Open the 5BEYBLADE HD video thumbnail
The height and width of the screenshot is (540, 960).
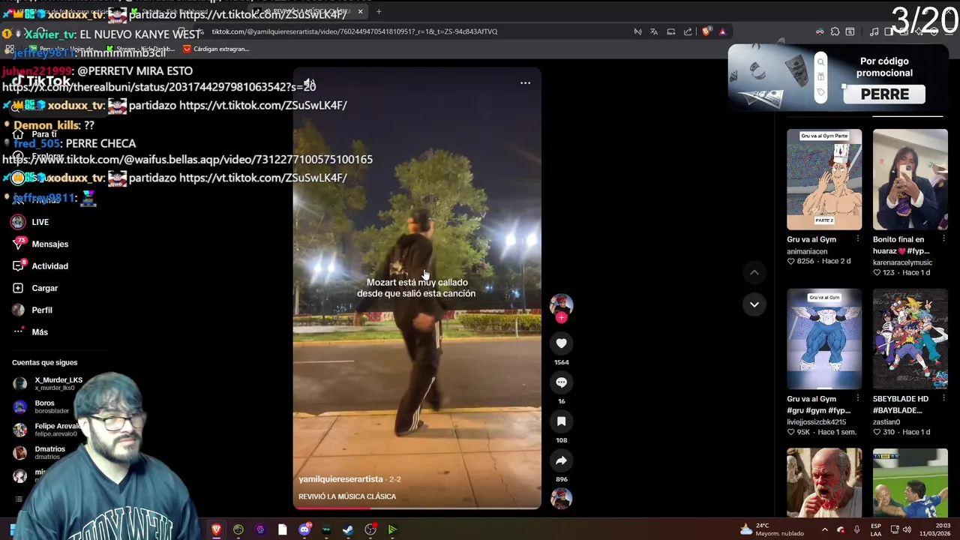point(910,339)
